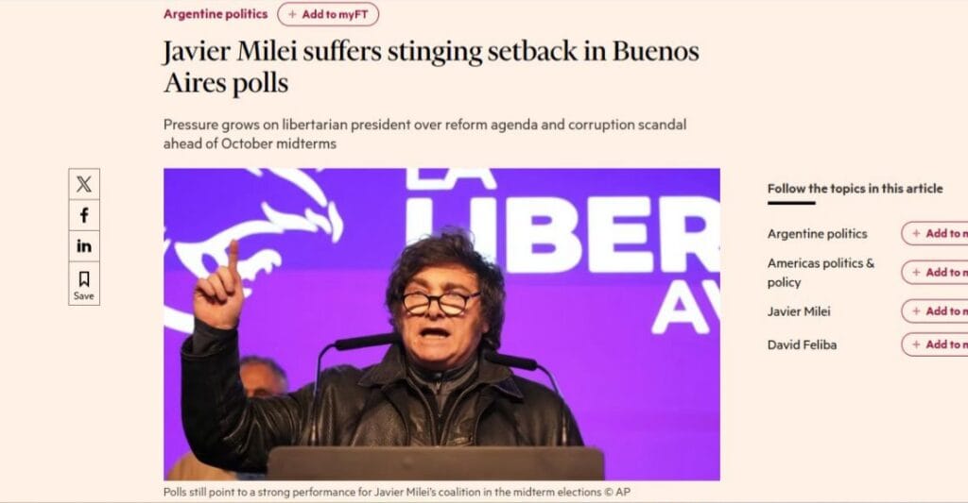Add Javier Milei topic to myFT
The width and height of the screenshot is (968, 503).
[x=935, y=311]
